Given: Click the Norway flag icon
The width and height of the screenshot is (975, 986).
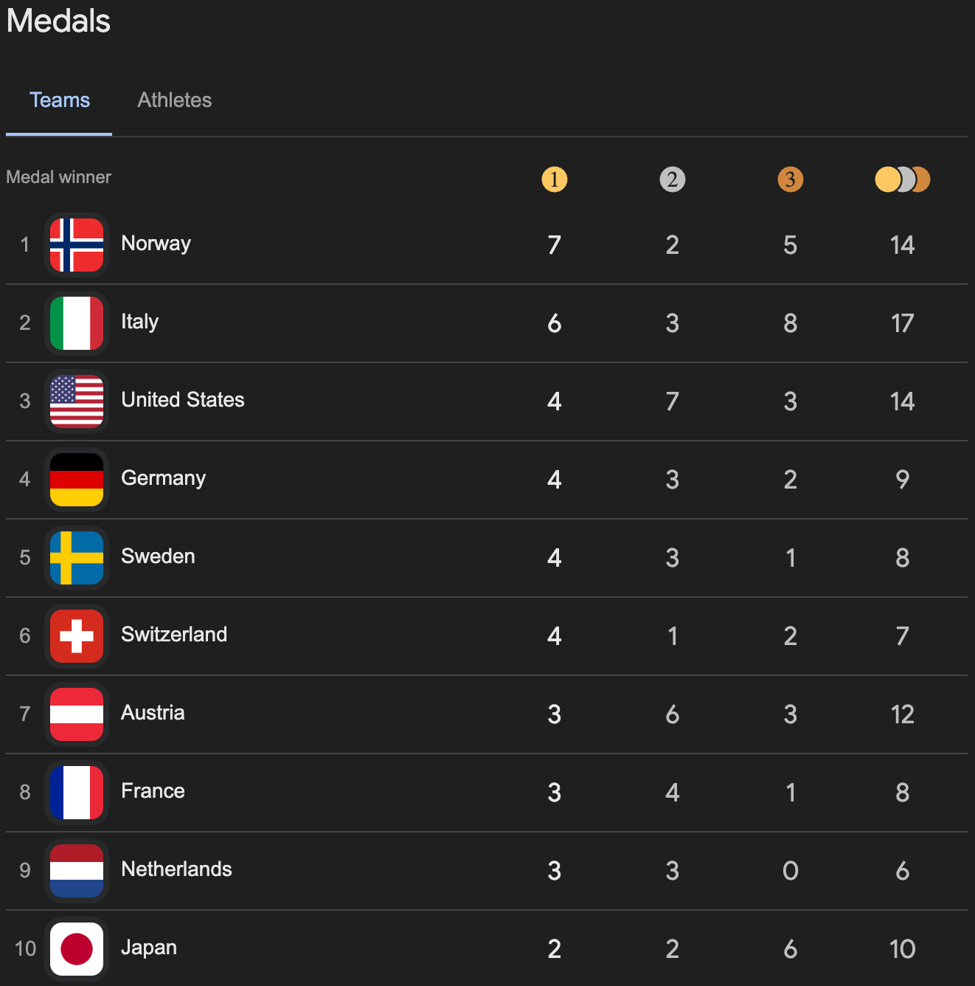Looking at the screenshot, I should point(77,245).
